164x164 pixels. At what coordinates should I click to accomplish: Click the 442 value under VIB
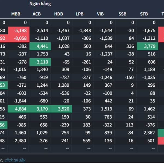109,101
